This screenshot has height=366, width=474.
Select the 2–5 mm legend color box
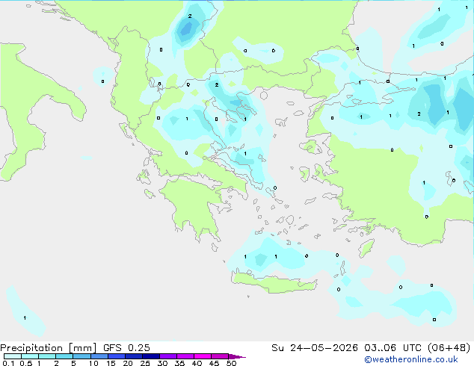pyautogui.click(x=64, y=356)
